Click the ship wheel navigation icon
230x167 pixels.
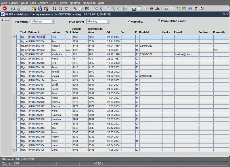[152, 9]
